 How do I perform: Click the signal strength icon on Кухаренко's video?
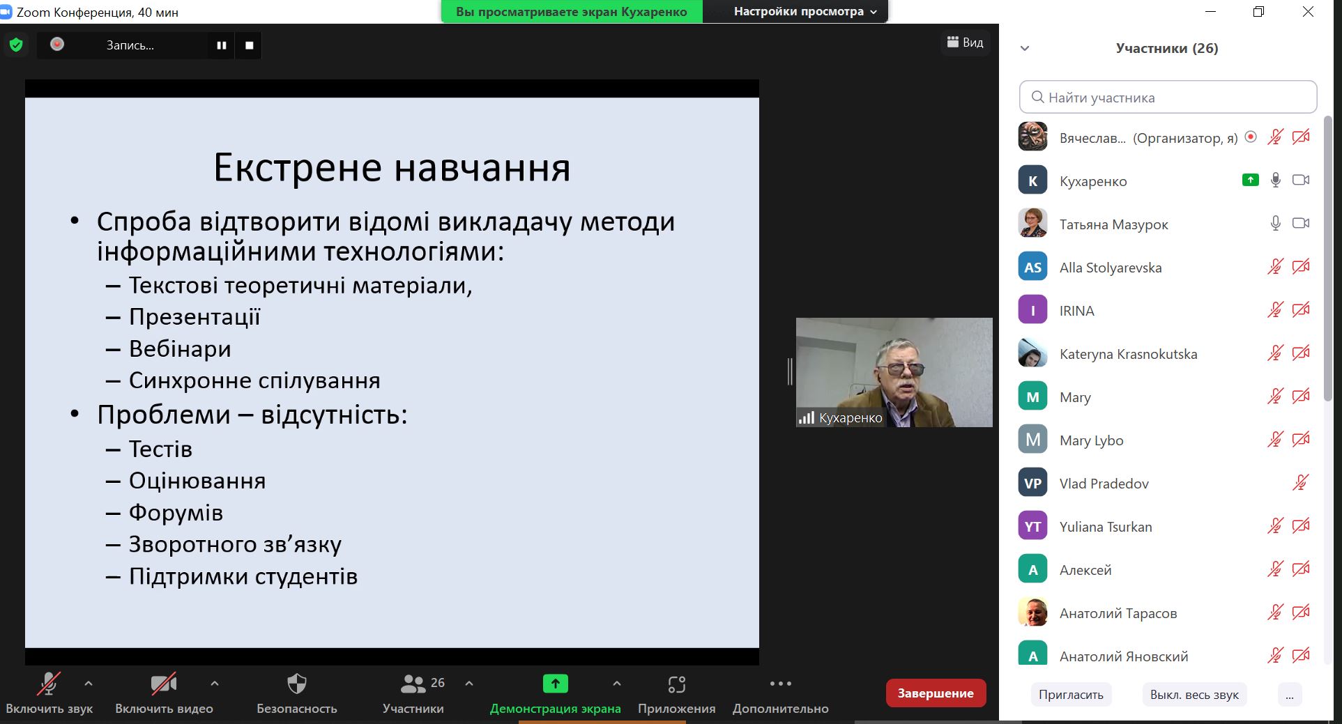[x=807, y=418]
